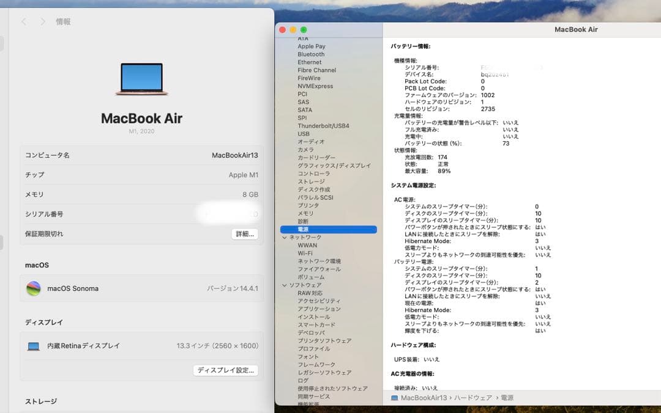The height and width of the screenshot is (413, 661).
Task: Collapse the ソフトウェア section in the sidebar
Action: 285,285
